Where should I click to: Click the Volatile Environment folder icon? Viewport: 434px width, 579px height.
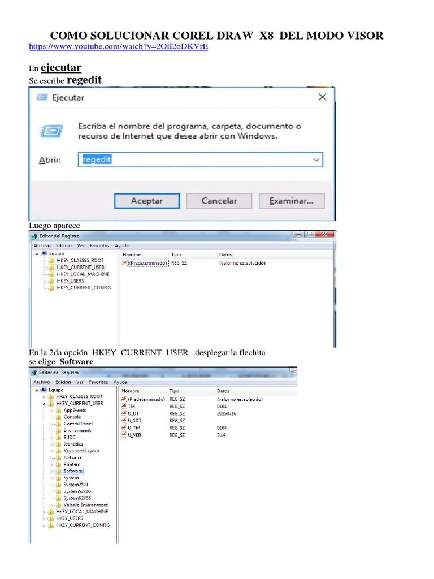[x=58, y=505]
